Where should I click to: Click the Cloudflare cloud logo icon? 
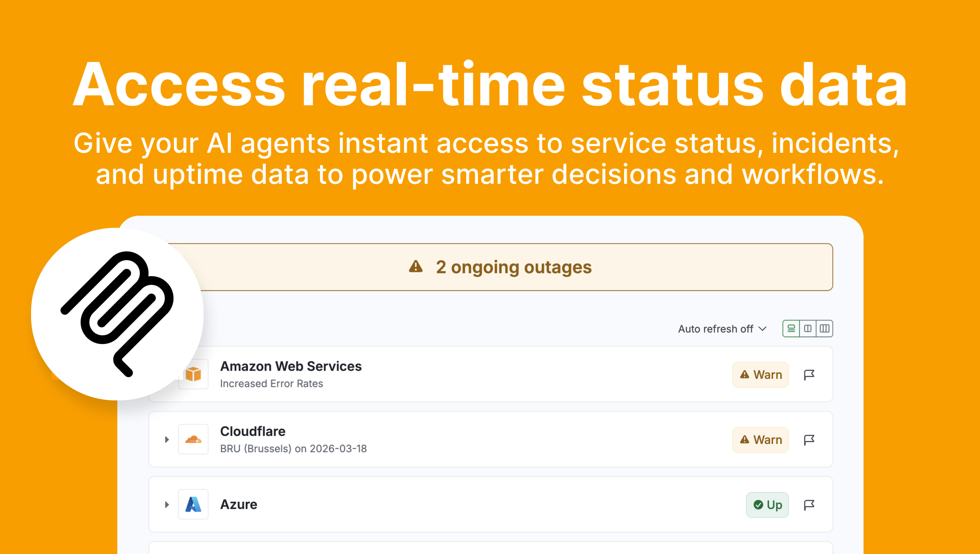pyautogui.click(x=193, y=439)
